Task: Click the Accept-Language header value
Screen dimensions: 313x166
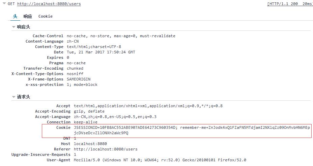Action: click(115, 117)
